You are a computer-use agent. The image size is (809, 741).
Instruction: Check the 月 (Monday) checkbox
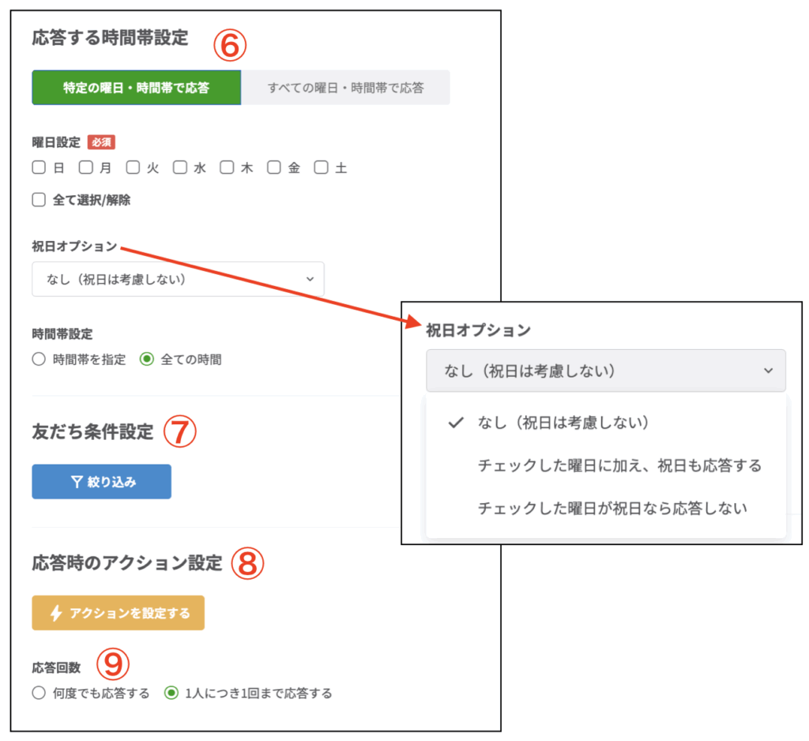(85, 167)
